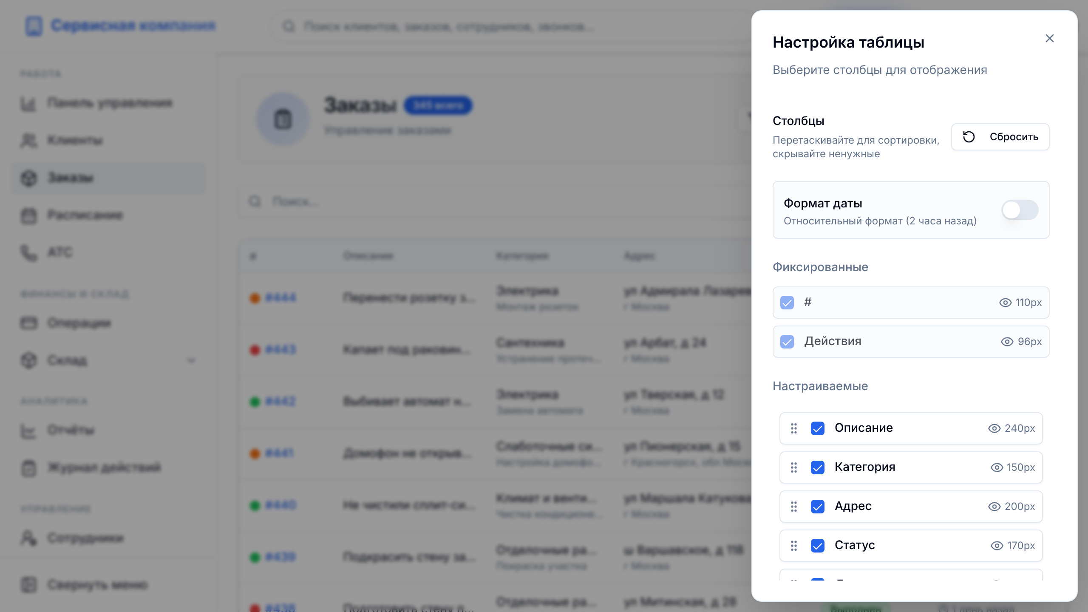Open АТС in the sidebar
1088x612 pixels.
tap(109, 253)
